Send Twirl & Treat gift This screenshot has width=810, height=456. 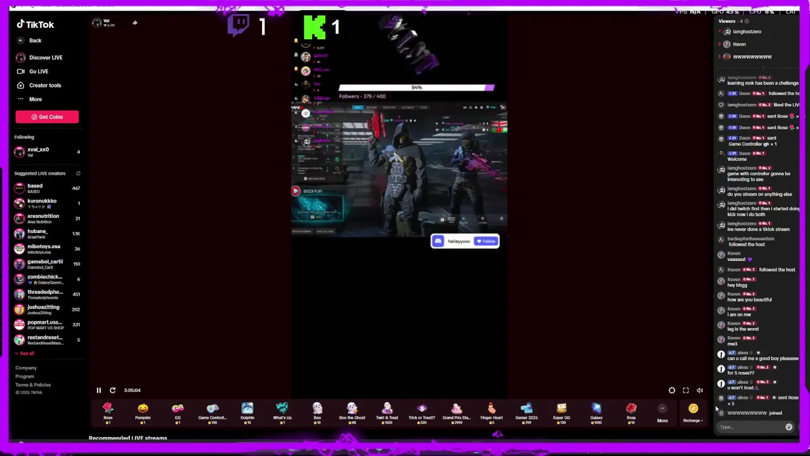[x=387, y=412]
